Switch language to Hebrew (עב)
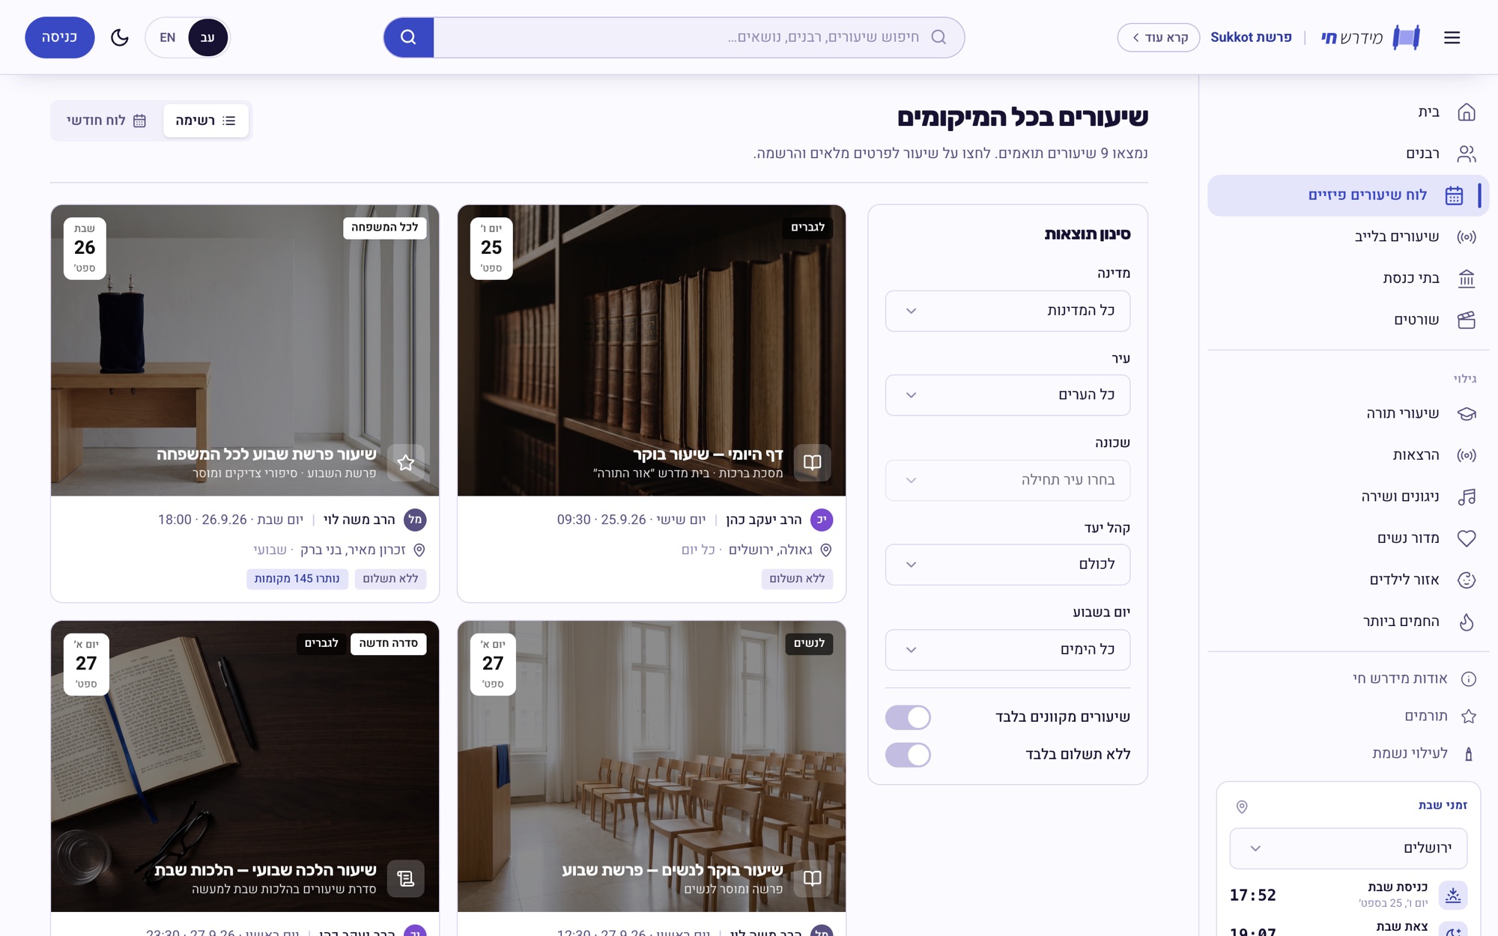This screenshot has height=936, width=1498. coord(208,37)
